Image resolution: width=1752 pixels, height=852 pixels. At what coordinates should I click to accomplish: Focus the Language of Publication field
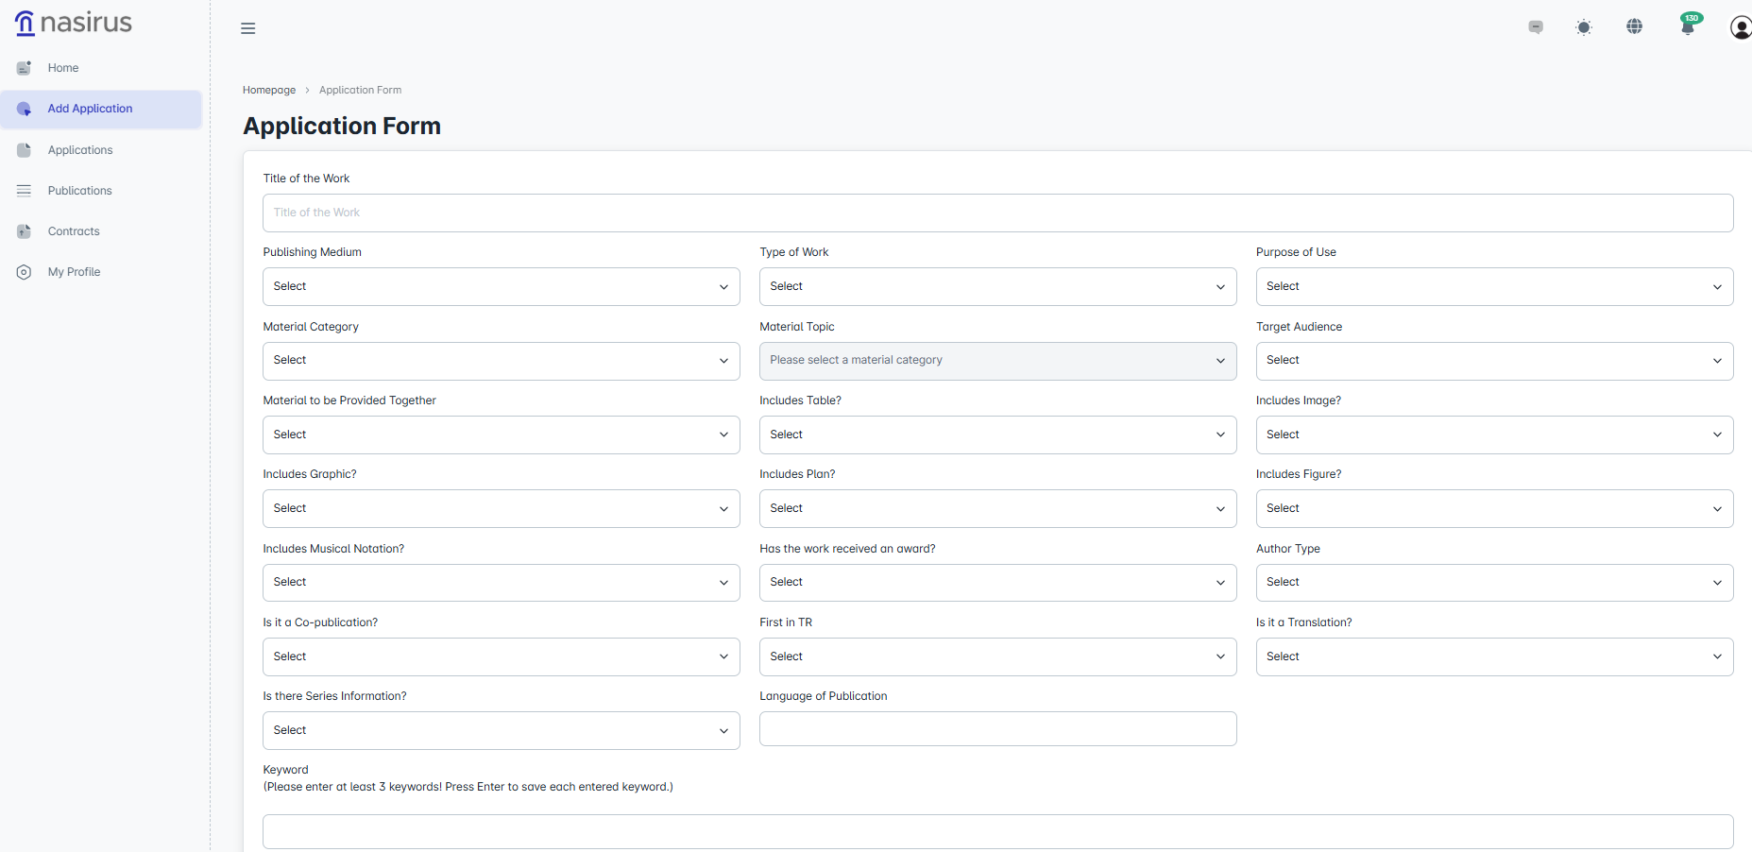[997, 729]
